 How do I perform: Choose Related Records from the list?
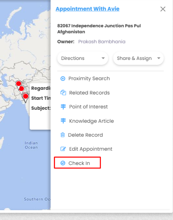89,93
